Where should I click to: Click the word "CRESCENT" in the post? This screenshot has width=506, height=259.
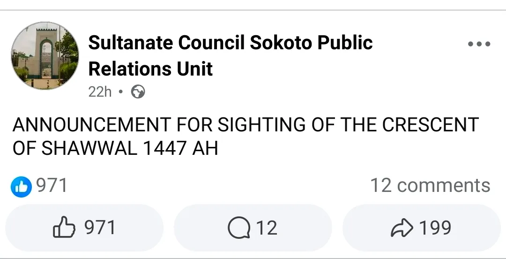pos(430,125)
